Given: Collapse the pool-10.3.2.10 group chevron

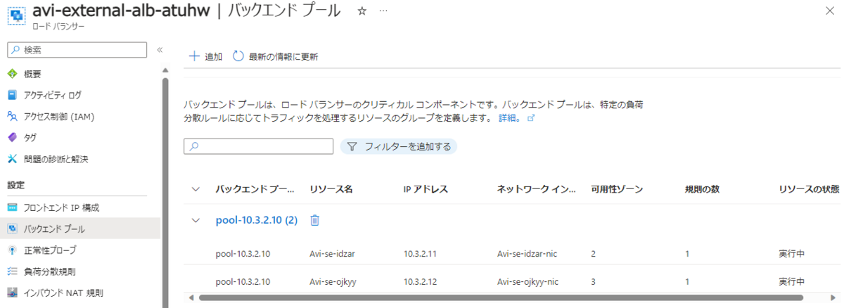Looking at the screenshot, I should tap(196, 220).
